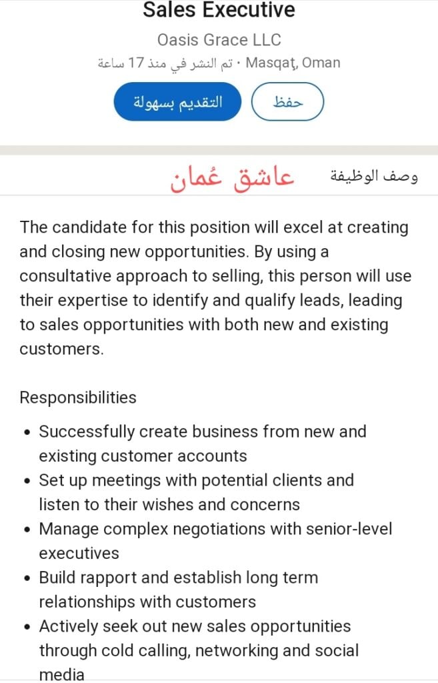Tap the red عاشق عُمان watermark
The height and width of the screenshot is (683, 438).
click(x=233, y=177)
